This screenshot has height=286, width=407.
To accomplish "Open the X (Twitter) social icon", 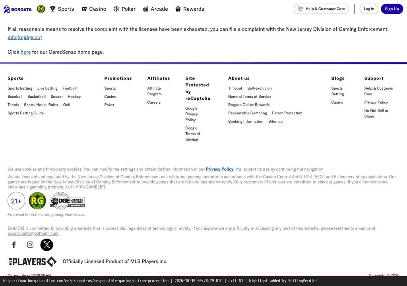I will (47, 245).
